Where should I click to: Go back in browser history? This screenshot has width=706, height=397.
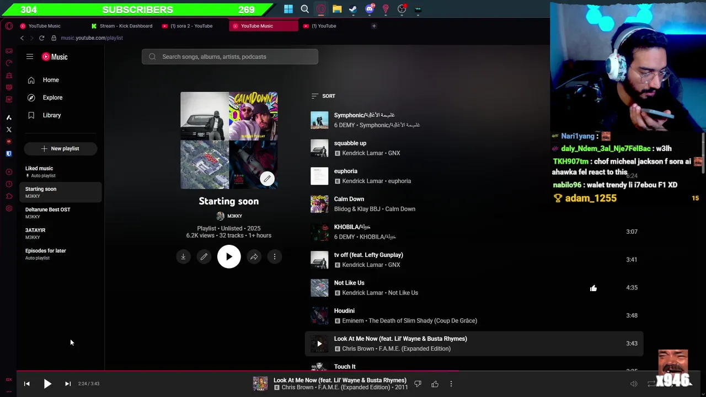(x=22, y=38)
